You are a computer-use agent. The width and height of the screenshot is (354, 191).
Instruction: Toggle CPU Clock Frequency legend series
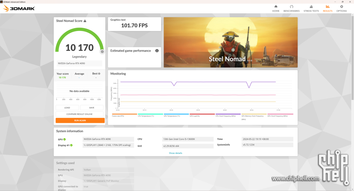[228, 115]
